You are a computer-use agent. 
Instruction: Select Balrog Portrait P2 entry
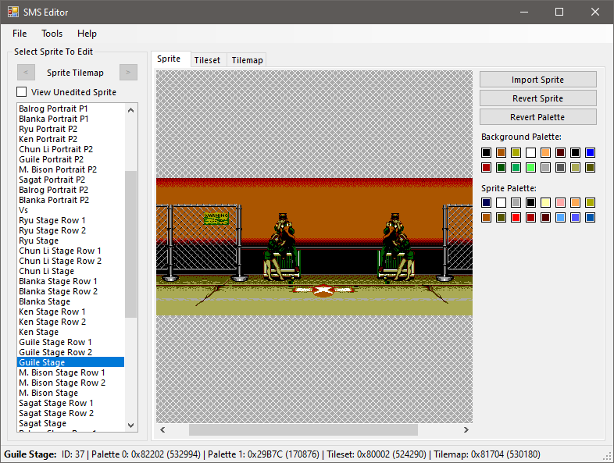71,190
